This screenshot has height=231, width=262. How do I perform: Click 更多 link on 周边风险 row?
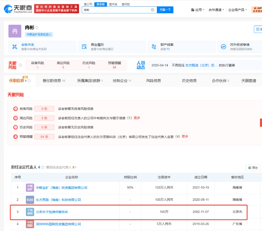(x=137, y=118)
